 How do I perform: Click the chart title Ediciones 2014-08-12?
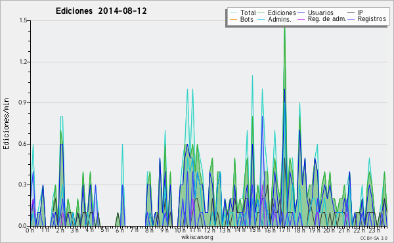tap(101, 11)
